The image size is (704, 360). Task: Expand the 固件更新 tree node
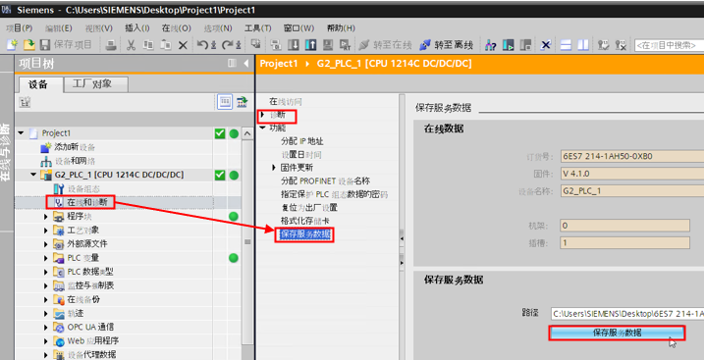[x=273, y=167]
